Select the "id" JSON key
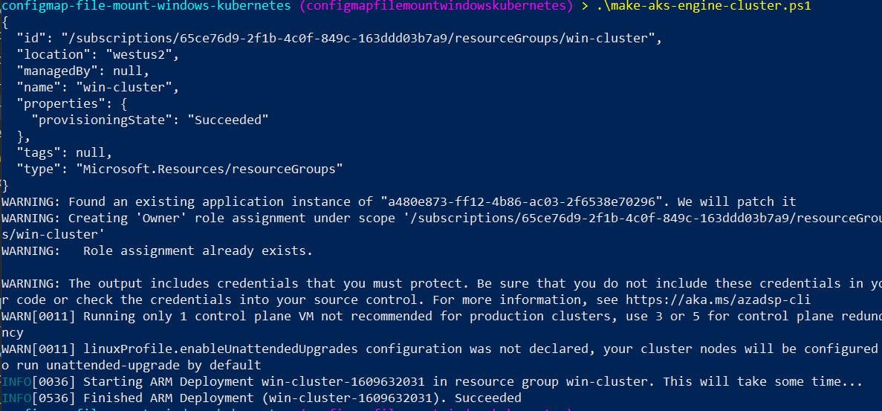Viewport: 882px width, 411px height. click(x=31, y=38)
